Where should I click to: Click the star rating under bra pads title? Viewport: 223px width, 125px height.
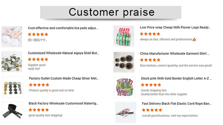(x=38, y=34)
